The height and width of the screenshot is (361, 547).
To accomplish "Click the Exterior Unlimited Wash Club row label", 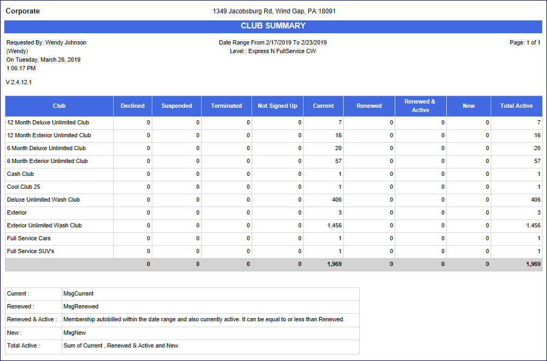I will [45, 226].
